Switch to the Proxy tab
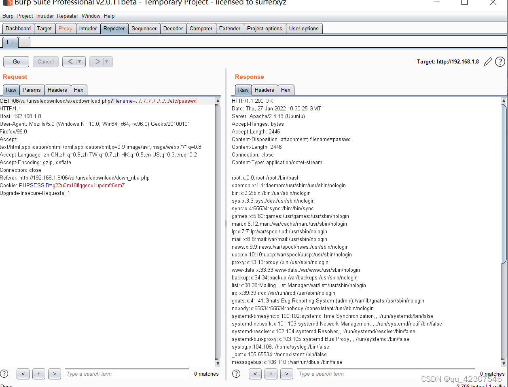The width and height of the screenshot is (508, 387). point(66,29)
